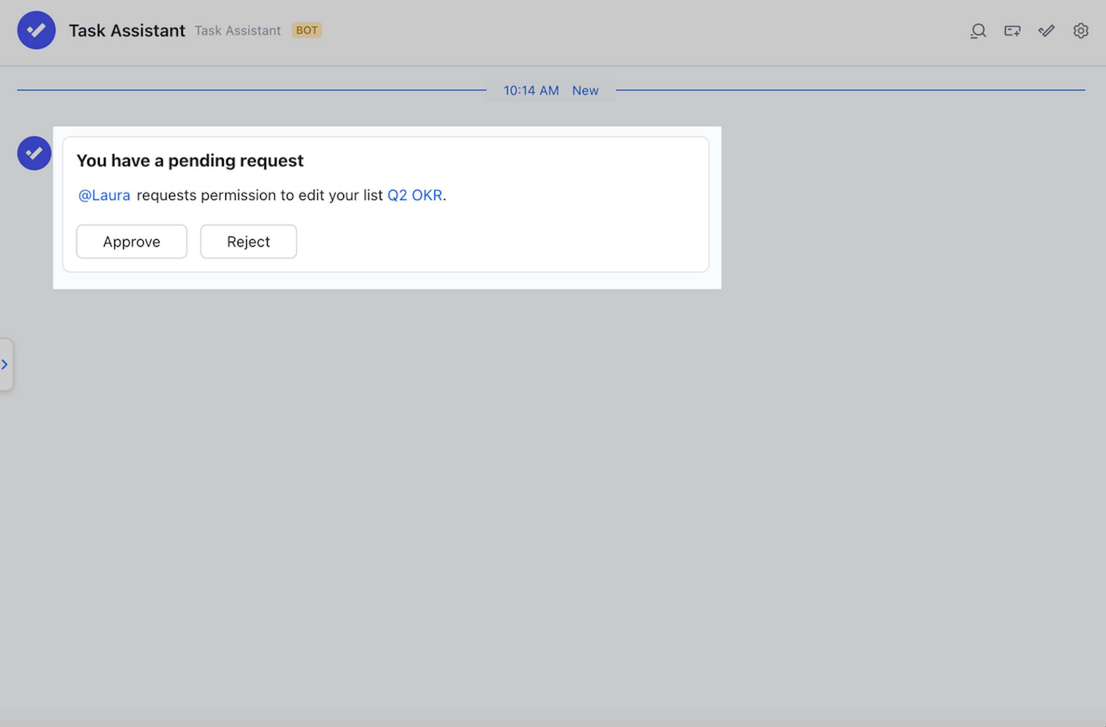Viewport: 1106px width, 727px height.
Task: Click the bot avatar beside the message
Action: click(34, 153)
